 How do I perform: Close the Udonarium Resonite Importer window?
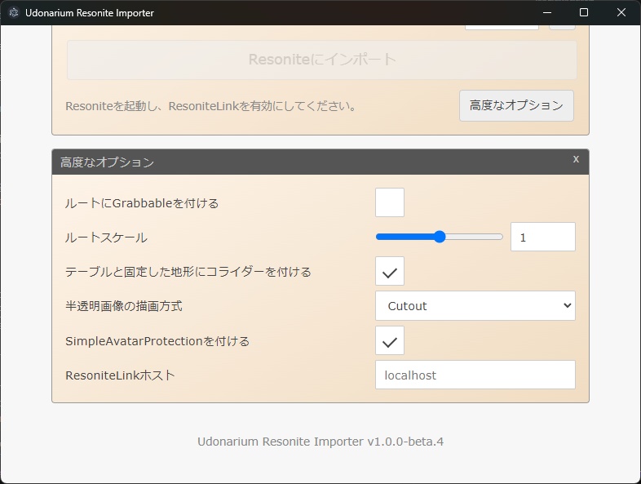(x=621, y=13)
